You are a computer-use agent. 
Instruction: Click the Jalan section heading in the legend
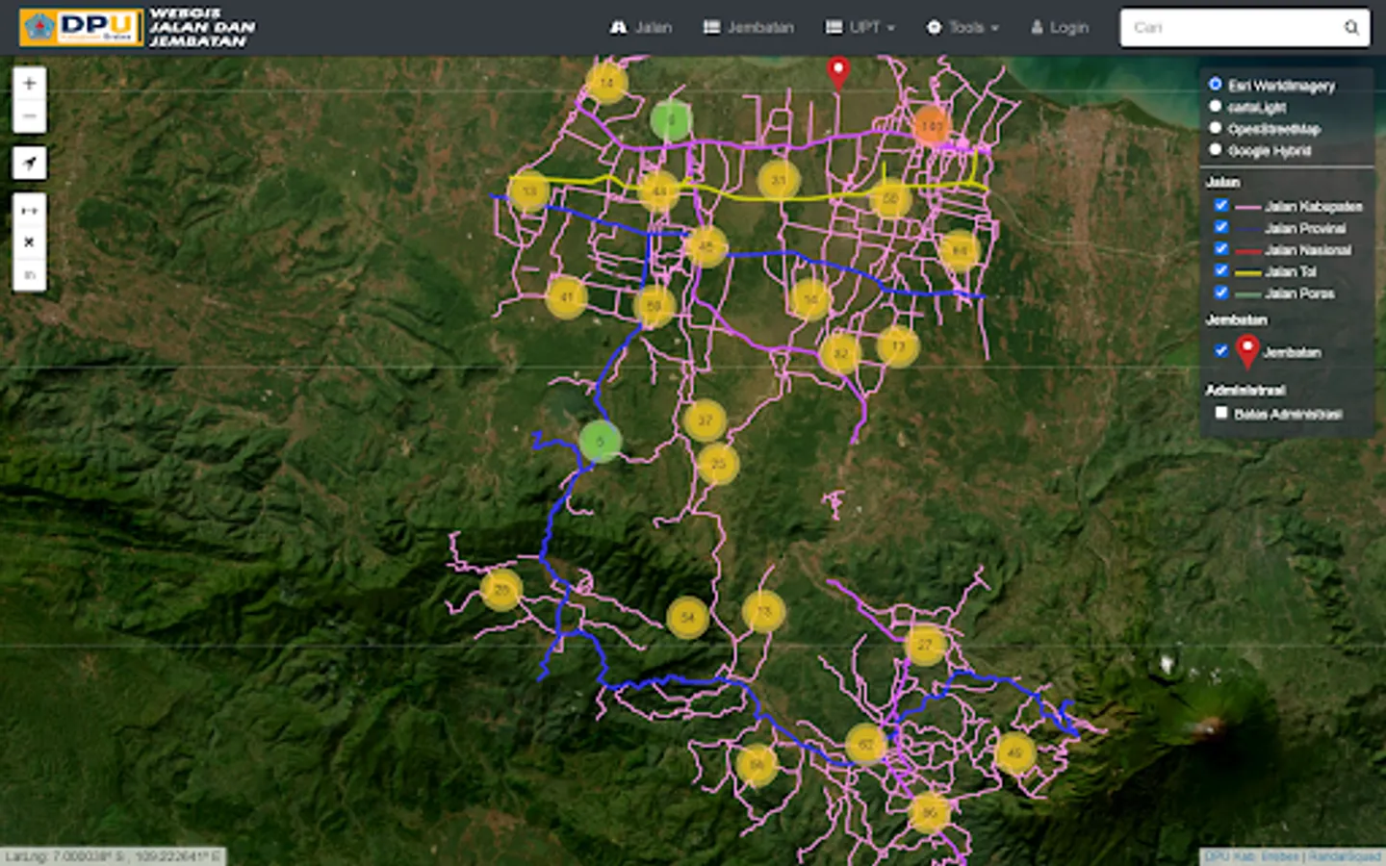pyautogui.click(x=1222, y=182)
